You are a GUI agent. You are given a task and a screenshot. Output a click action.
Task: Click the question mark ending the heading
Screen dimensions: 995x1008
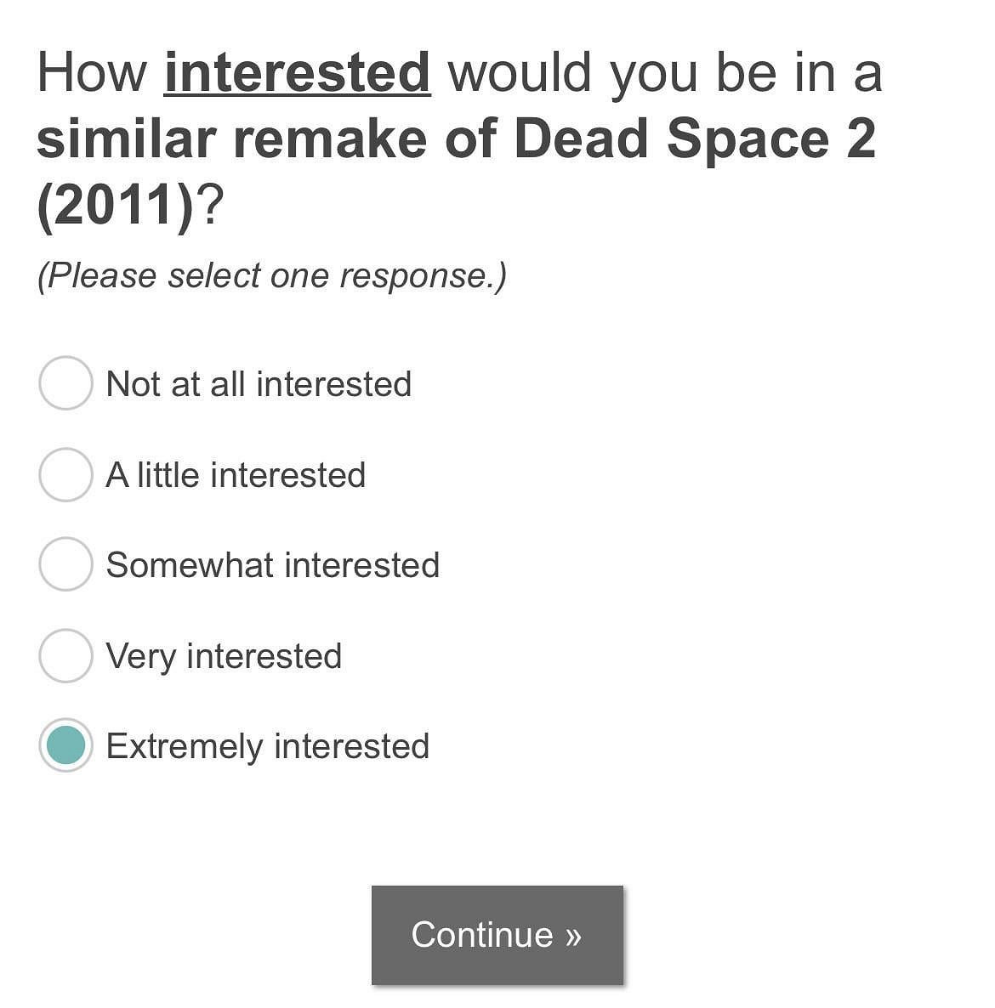click(x=209, y=206)
